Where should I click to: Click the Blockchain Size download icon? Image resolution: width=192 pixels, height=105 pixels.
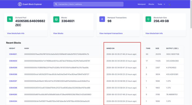148,19
